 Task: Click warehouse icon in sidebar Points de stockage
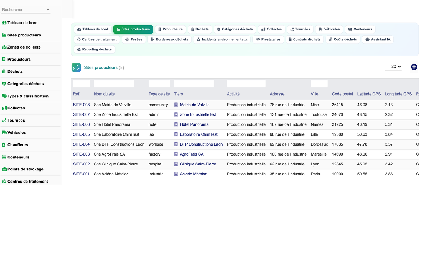(5, 169)
